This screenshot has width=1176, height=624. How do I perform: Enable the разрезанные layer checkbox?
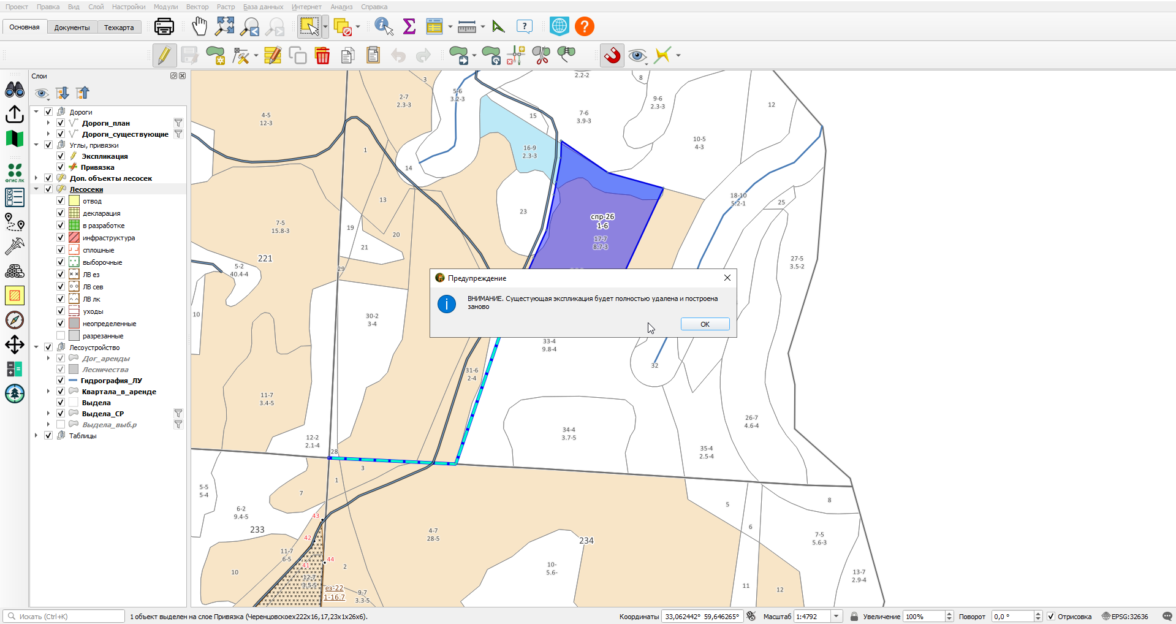(61, 336)
